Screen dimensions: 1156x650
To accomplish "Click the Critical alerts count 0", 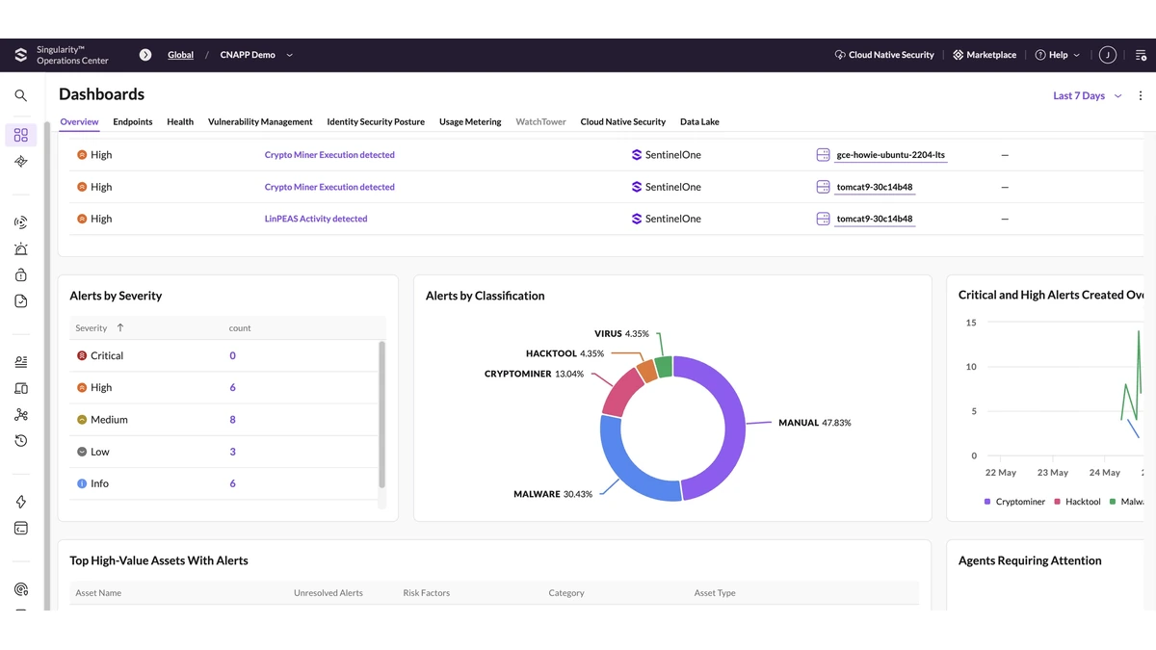I will click(232, 355).
